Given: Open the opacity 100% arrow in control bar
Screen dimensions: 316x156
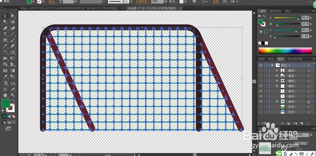Looking at the screenshot, I should coord(166,1).
